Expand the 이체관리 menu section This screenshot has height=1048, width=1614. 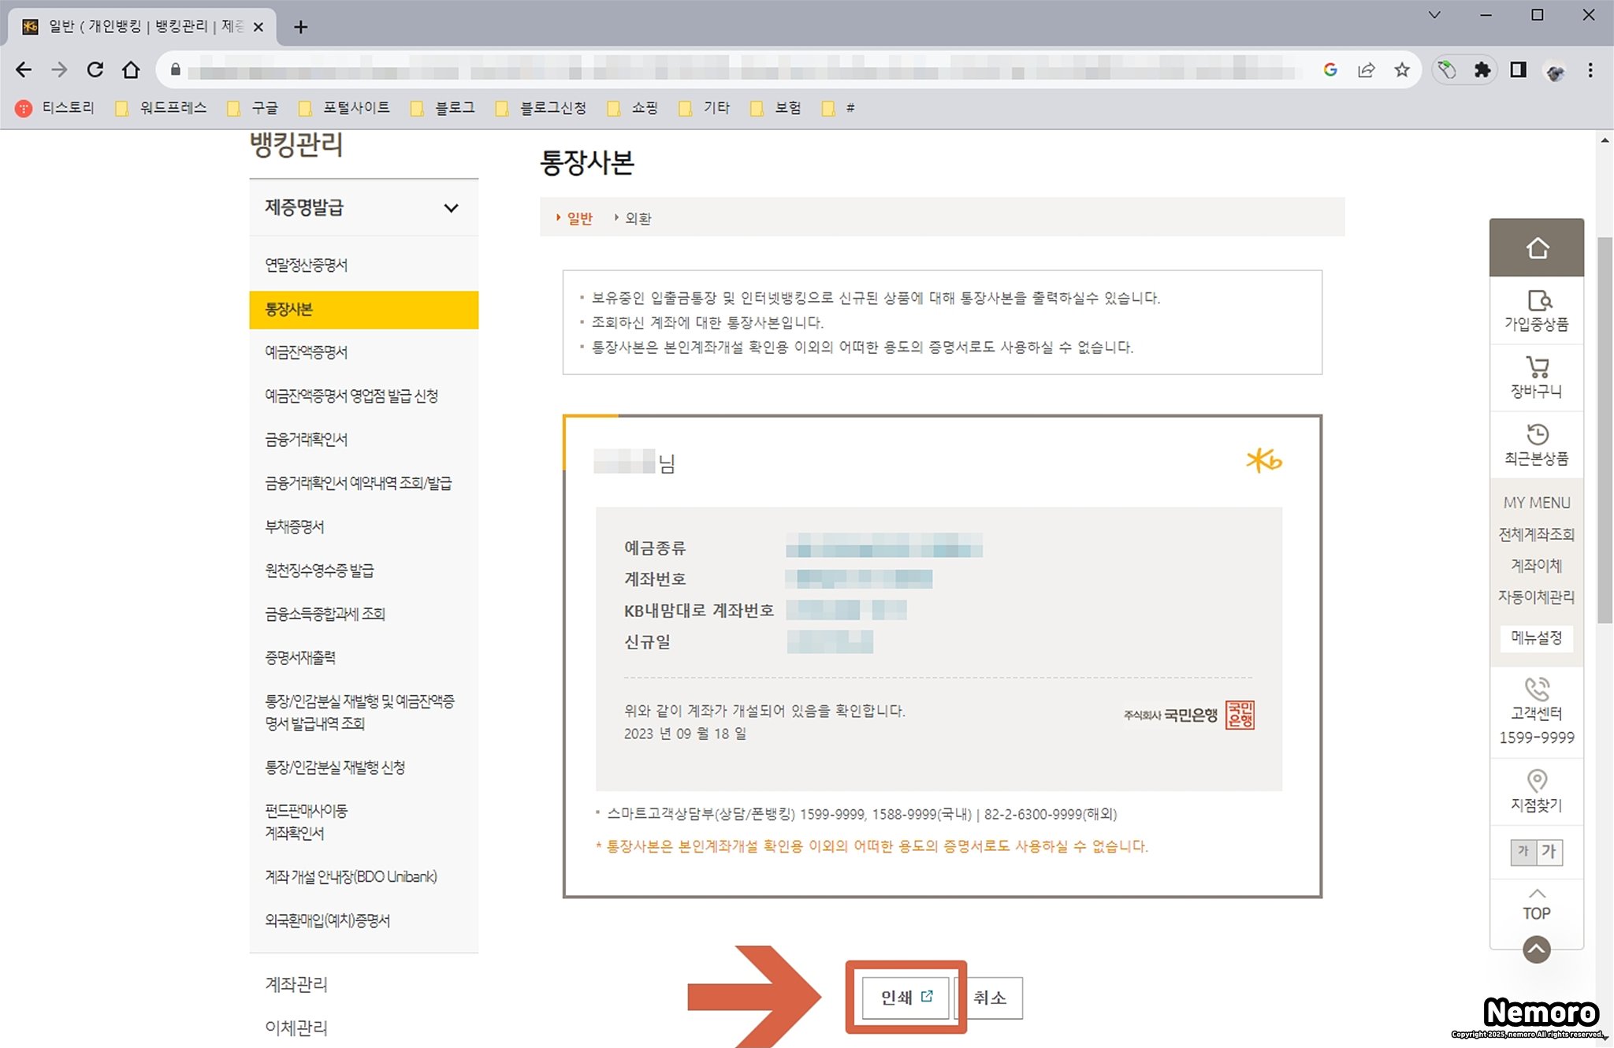(x=296, y=1028)
